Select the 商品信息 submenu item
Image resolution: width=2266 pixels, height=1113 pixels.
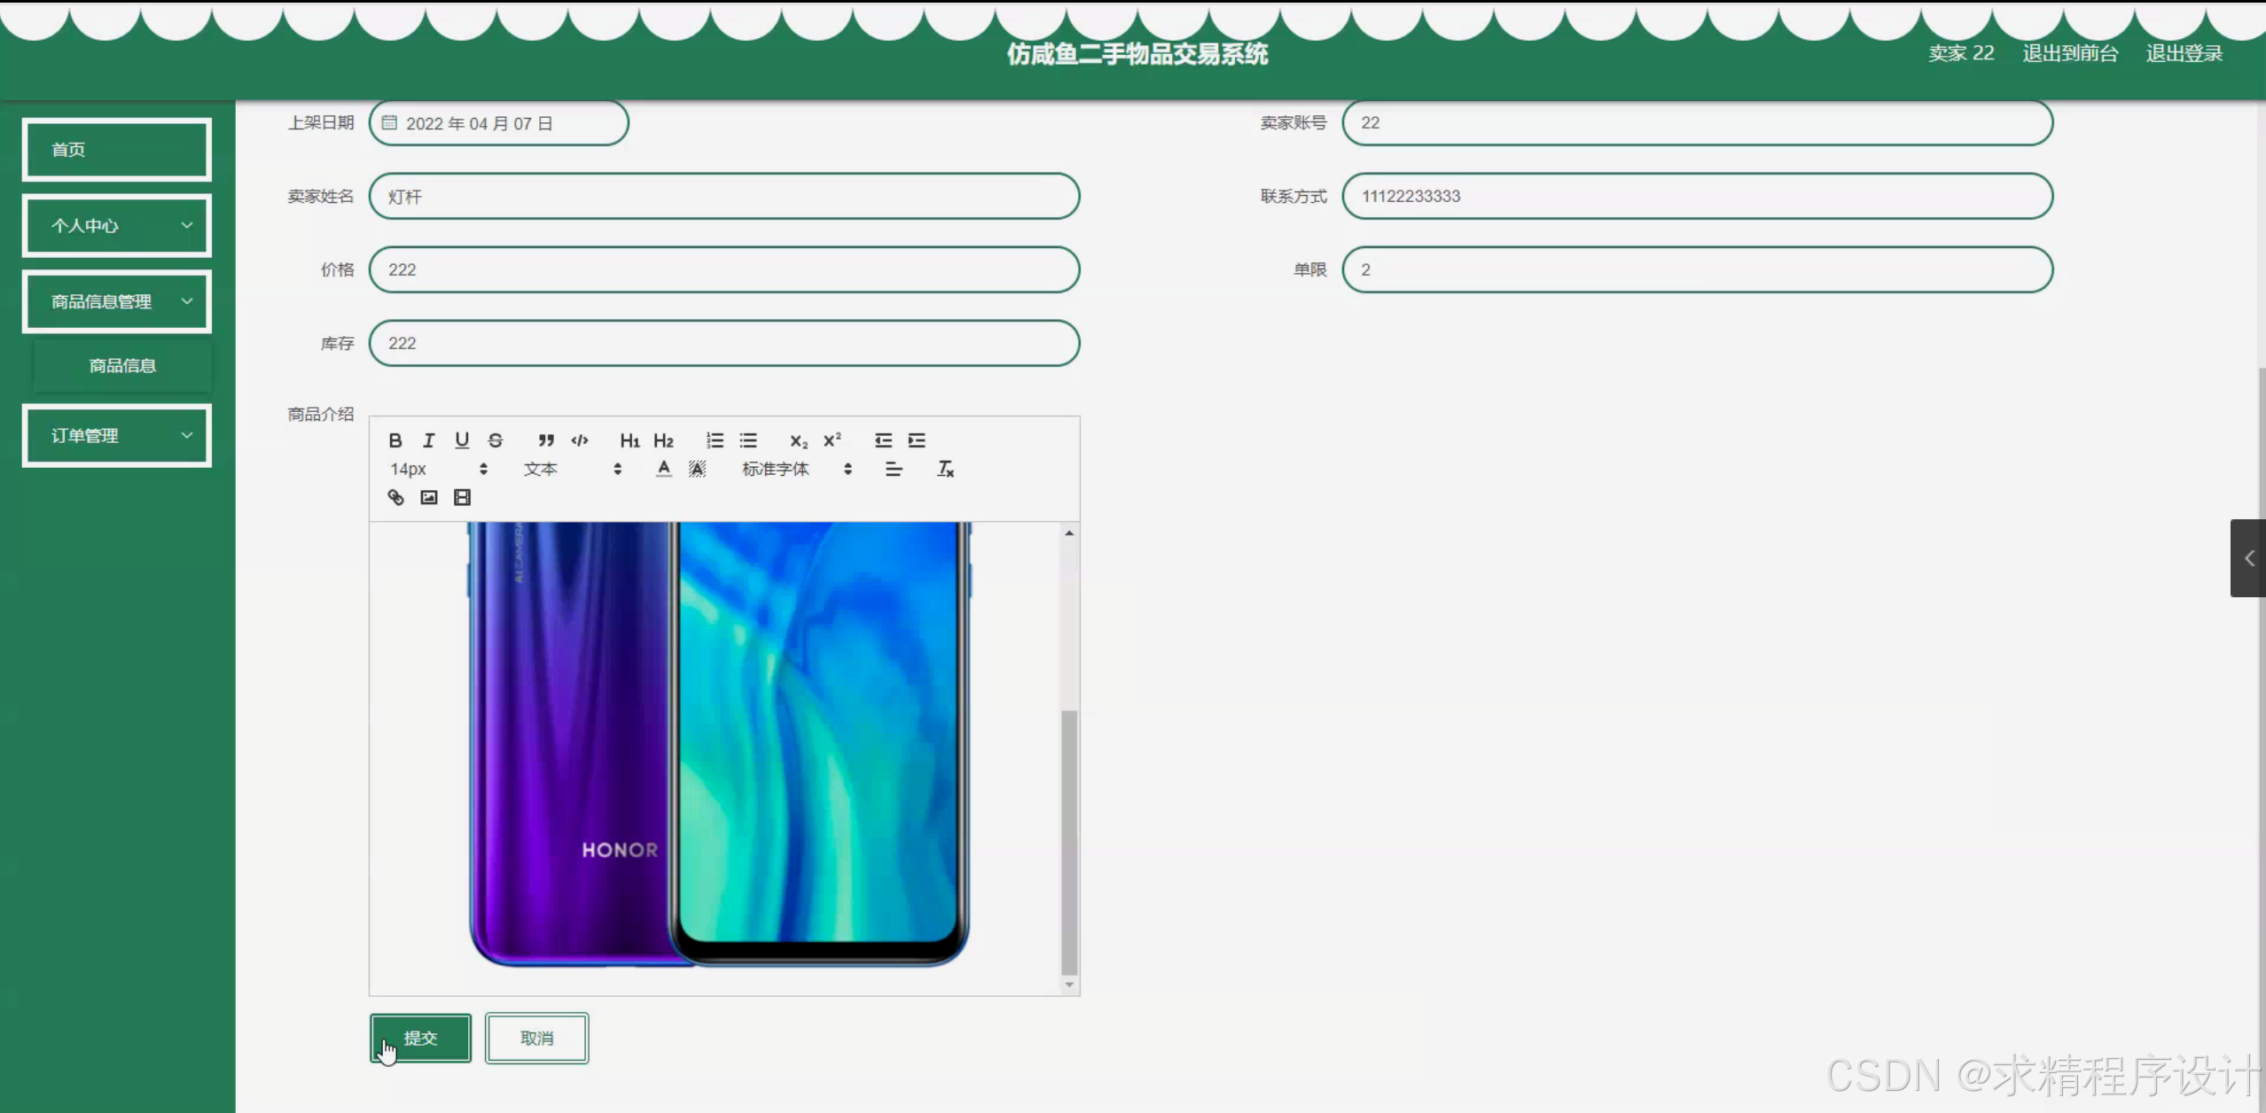122,365
